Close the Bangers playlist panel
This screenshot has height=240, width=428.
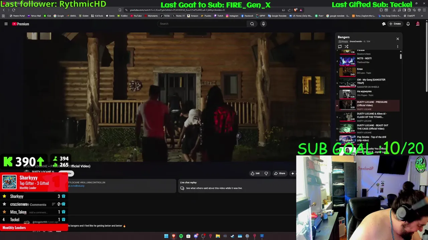pos(398,39)
